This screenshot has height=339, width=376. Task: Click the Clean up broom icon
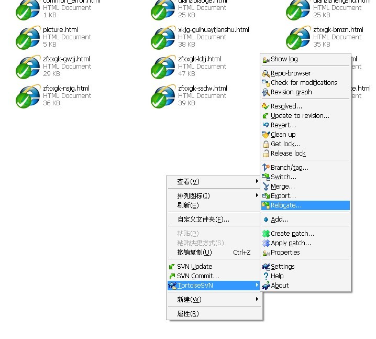point(266,135)
